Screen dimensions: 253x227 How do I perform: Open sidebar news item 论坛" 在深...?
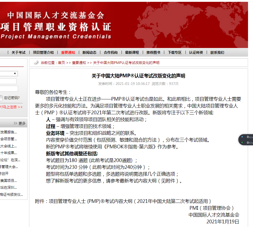point(10,160)
